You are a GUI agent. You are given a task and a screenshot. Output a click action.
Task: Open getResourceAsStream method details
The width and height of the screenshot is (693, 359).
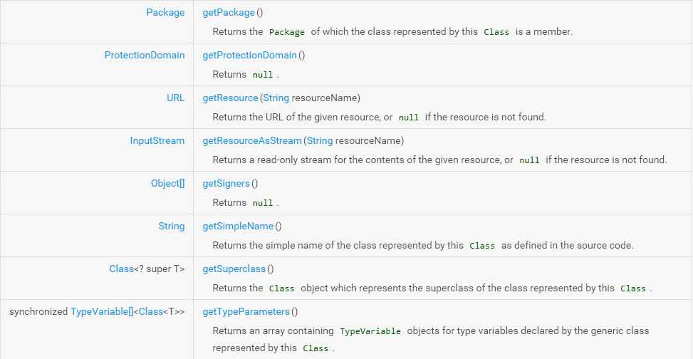(252, 140)
